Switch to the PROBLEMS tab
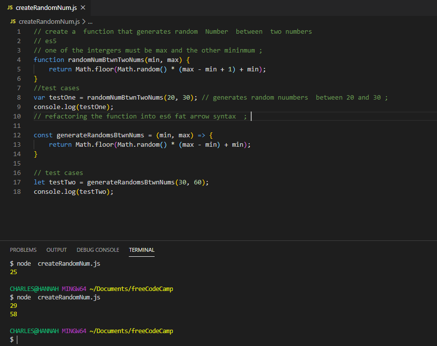437x346 pixels. pos(23,250)
